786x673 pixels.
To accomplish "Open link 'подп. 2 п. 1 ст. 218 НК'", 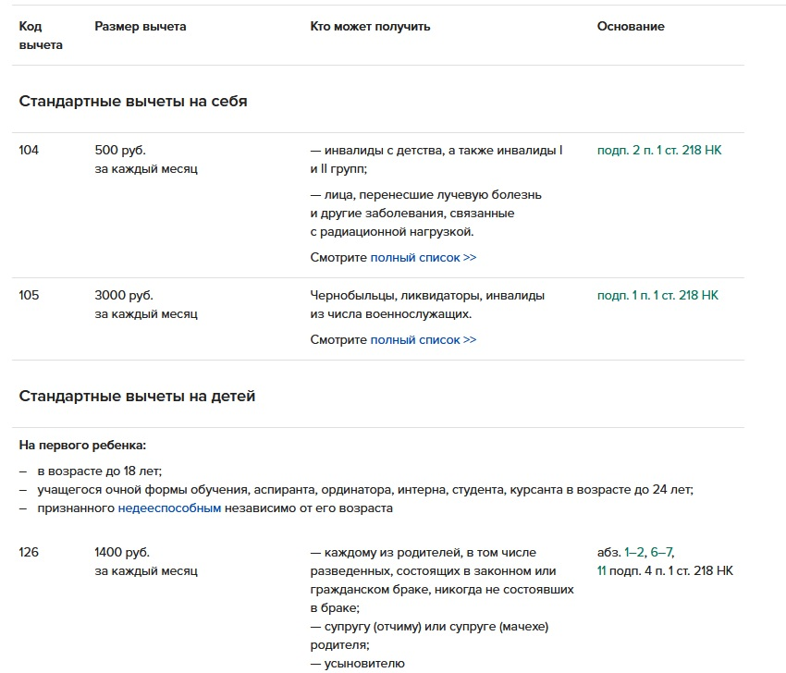I will 658,150.
